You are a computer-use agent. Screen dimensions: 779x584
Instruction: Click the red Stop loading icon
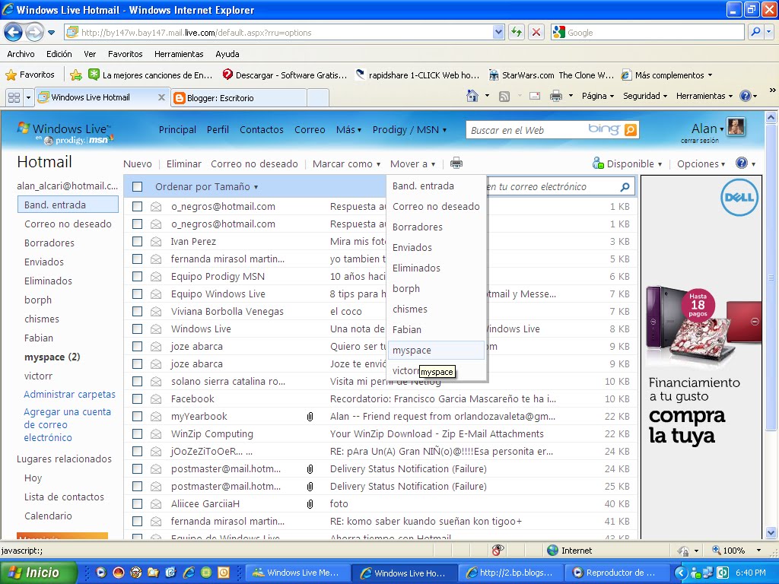tap(536, 33)
